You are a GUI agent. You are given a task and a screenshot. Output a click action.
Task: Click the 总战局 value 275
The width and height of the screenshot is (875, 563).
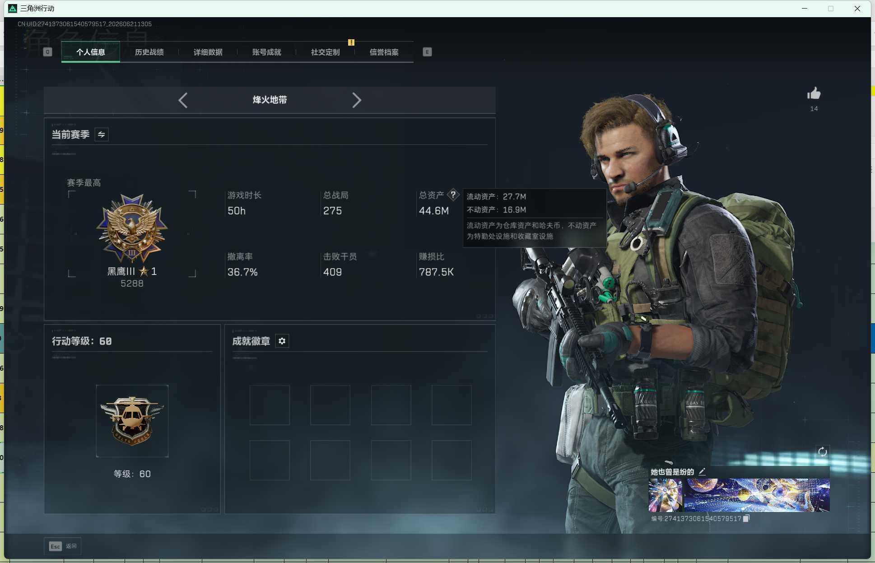332,211
